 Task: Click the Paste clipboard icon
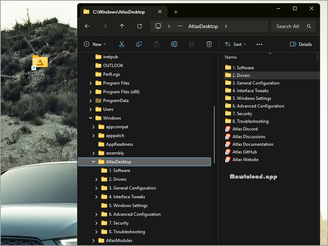pyautogui.click(x=157, y=44)
